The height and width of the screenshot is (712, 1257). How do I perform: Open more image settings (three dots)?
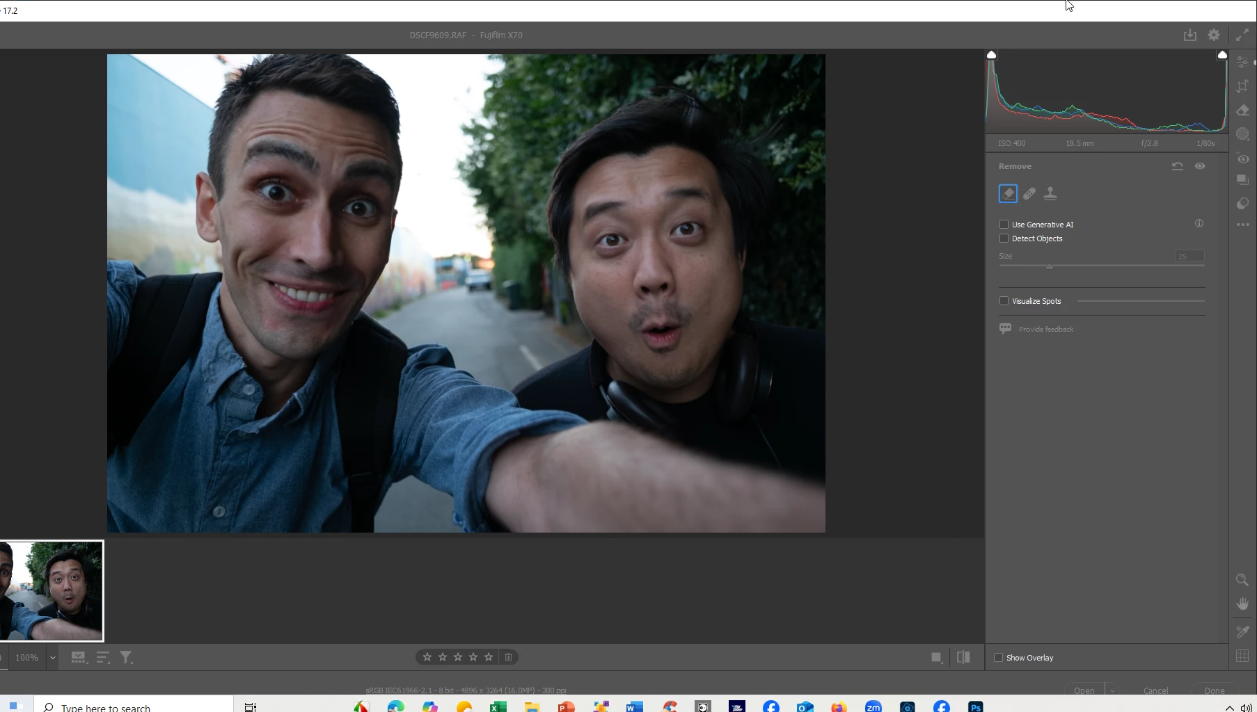1243,225
